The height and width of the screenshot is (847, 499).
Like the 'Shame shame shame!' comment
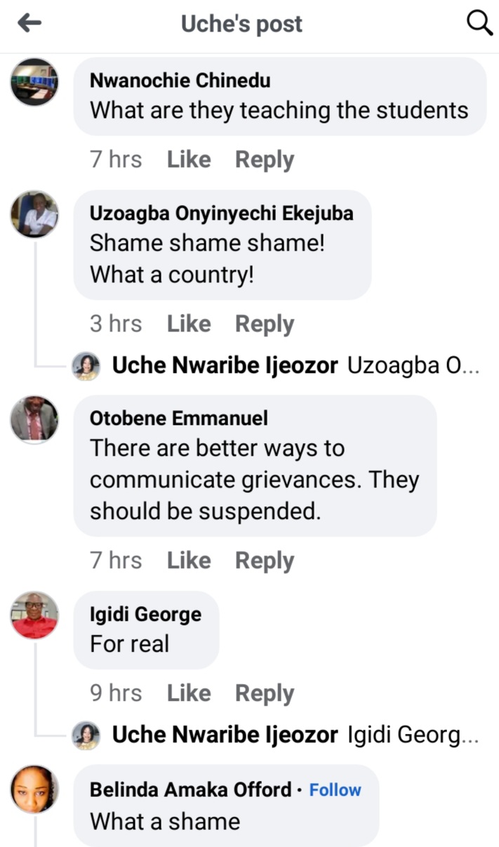pos(189,324)
